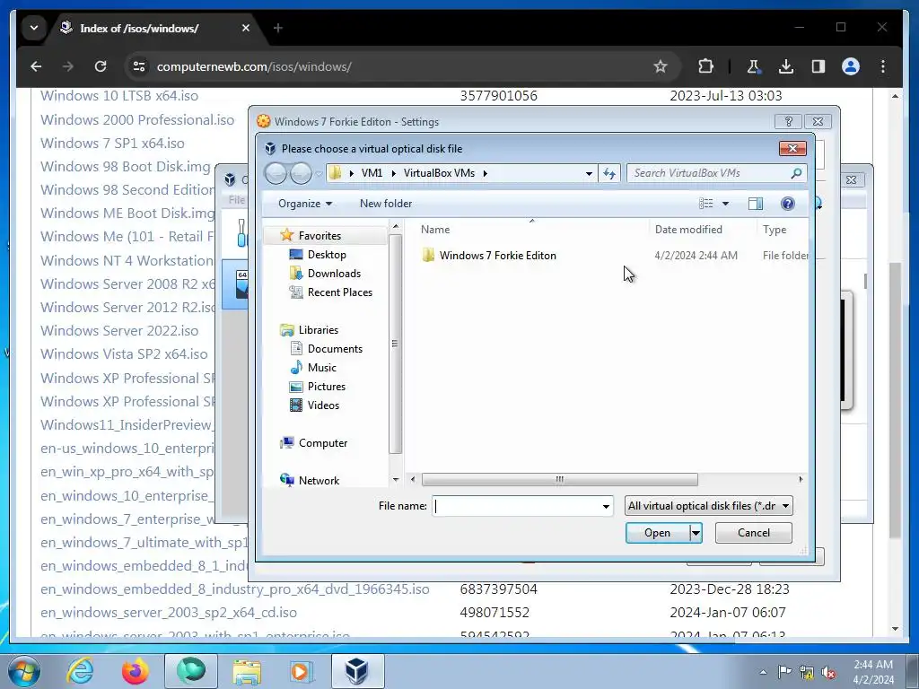
Task: Click the navigation pane scrollbar
Action: [395, 344]
